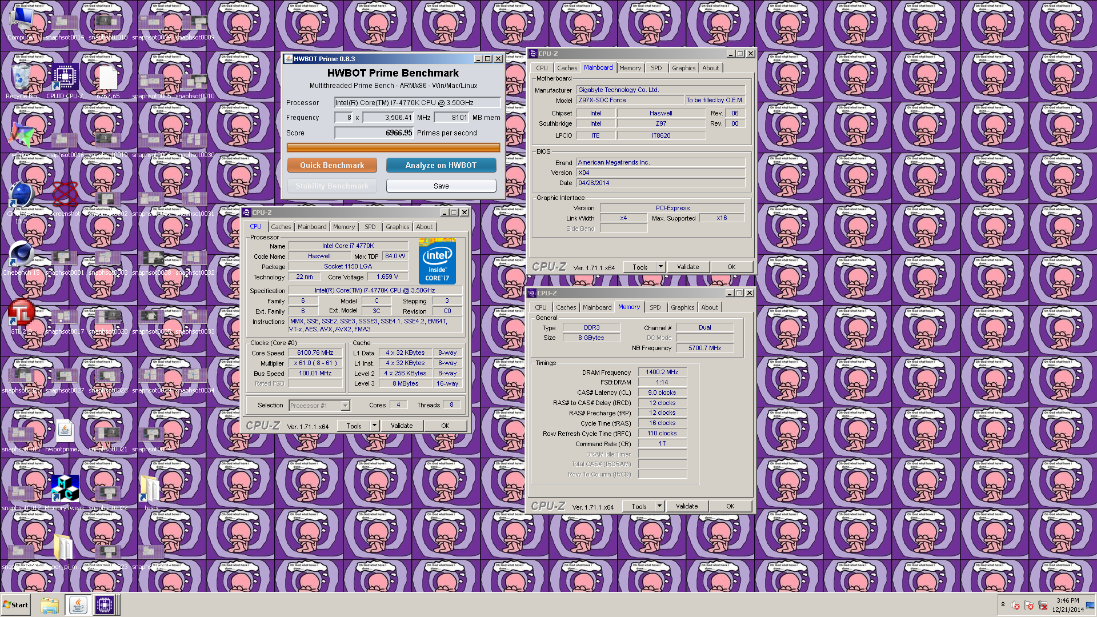This screenshot has width=1097, height=617.
Task: Click the Quick Benchmark button
Action: 332,165
